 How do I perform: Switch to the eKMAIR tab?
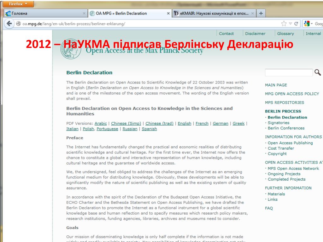(x=214, y=13)
